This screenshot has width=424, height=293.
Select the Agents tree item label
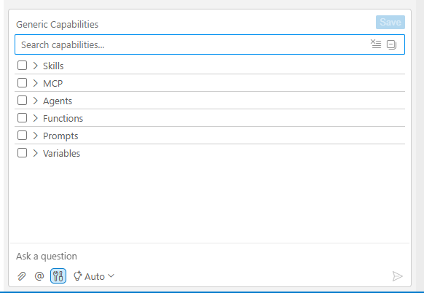point(58,101)
